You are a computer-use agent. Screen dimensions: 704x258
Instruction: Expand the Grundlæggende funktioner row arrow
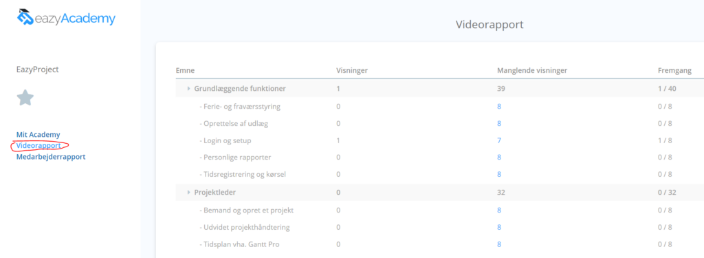[x=189, y=89]
